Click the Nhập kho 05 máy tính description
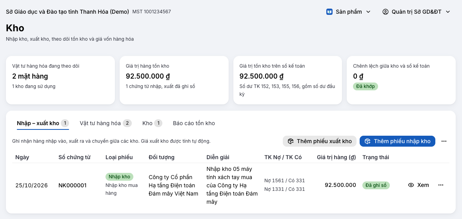This screenshot has height=219, width=462. coord(232,185)
